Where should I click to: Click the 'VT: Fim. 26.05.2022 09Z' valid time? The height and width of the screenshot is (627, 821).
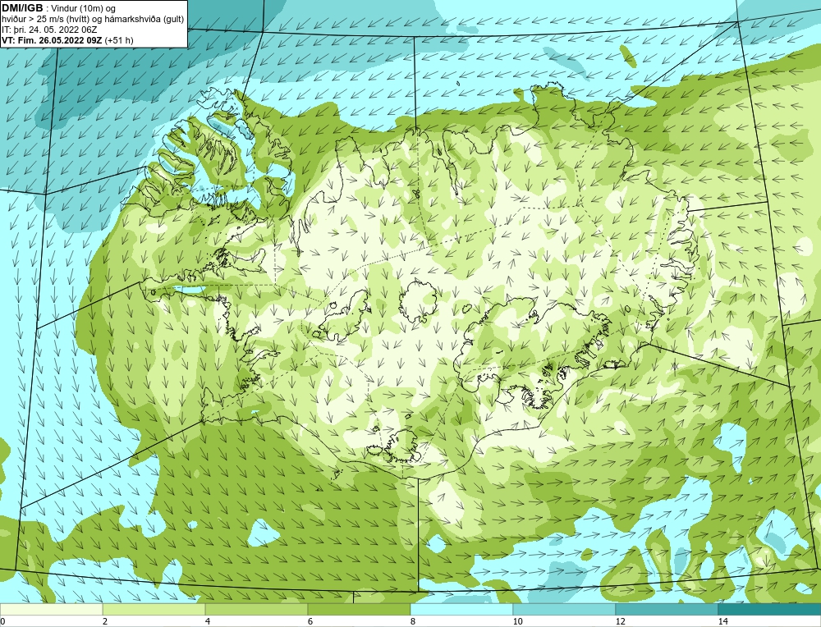click(x=53, y=40)
